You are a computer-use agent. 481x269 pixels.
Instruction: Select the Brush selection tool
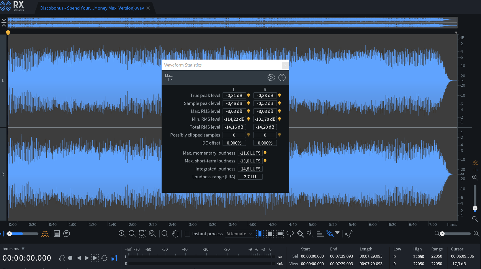pos(300,234)
